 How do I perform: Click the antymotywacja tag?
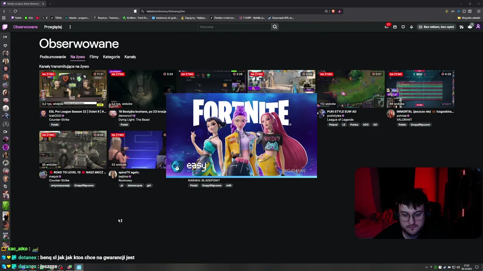click(60, 185)
